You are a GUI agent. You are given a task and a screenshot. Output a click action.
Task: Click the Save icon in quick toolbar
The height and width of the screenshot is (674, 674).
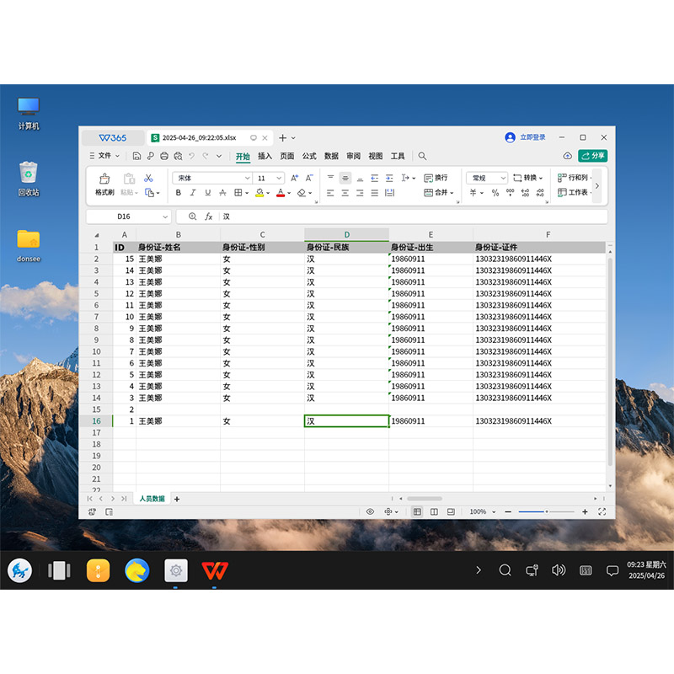136,156
